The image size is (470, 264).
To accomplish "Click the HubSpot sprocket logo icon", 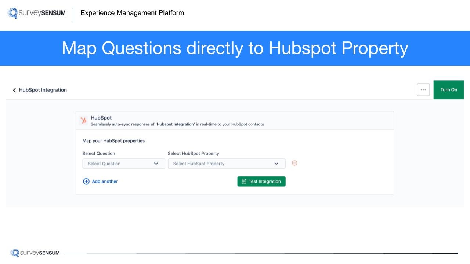I will click(83, 120).
